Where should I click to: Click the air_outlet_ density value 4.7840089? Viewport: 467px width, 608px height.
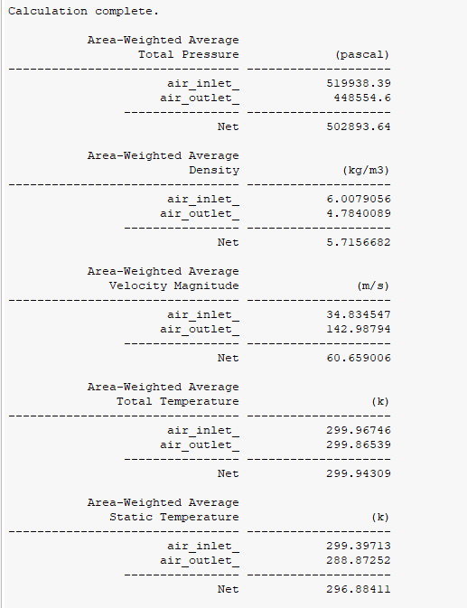click(x=359, y=213)
